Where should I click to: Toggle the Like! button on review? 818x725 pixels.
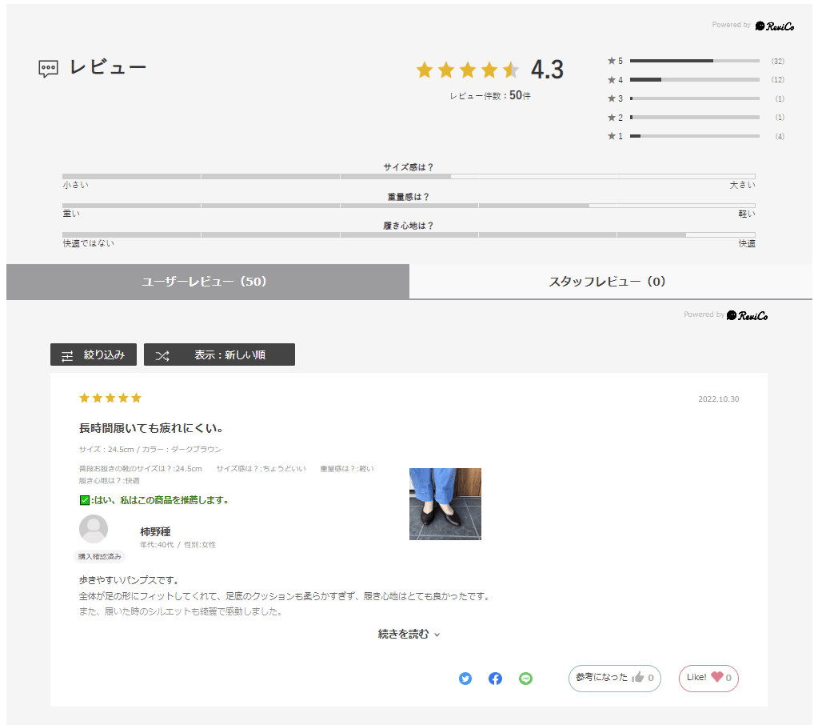(708, 678)
